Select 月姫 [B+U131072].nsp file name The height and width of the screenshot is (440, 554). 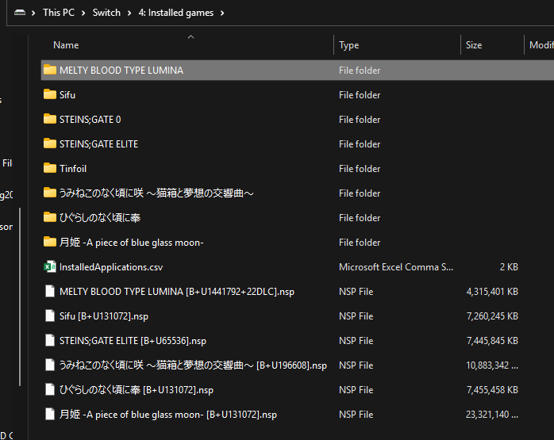pyautogui.click(x=167, y=415)
